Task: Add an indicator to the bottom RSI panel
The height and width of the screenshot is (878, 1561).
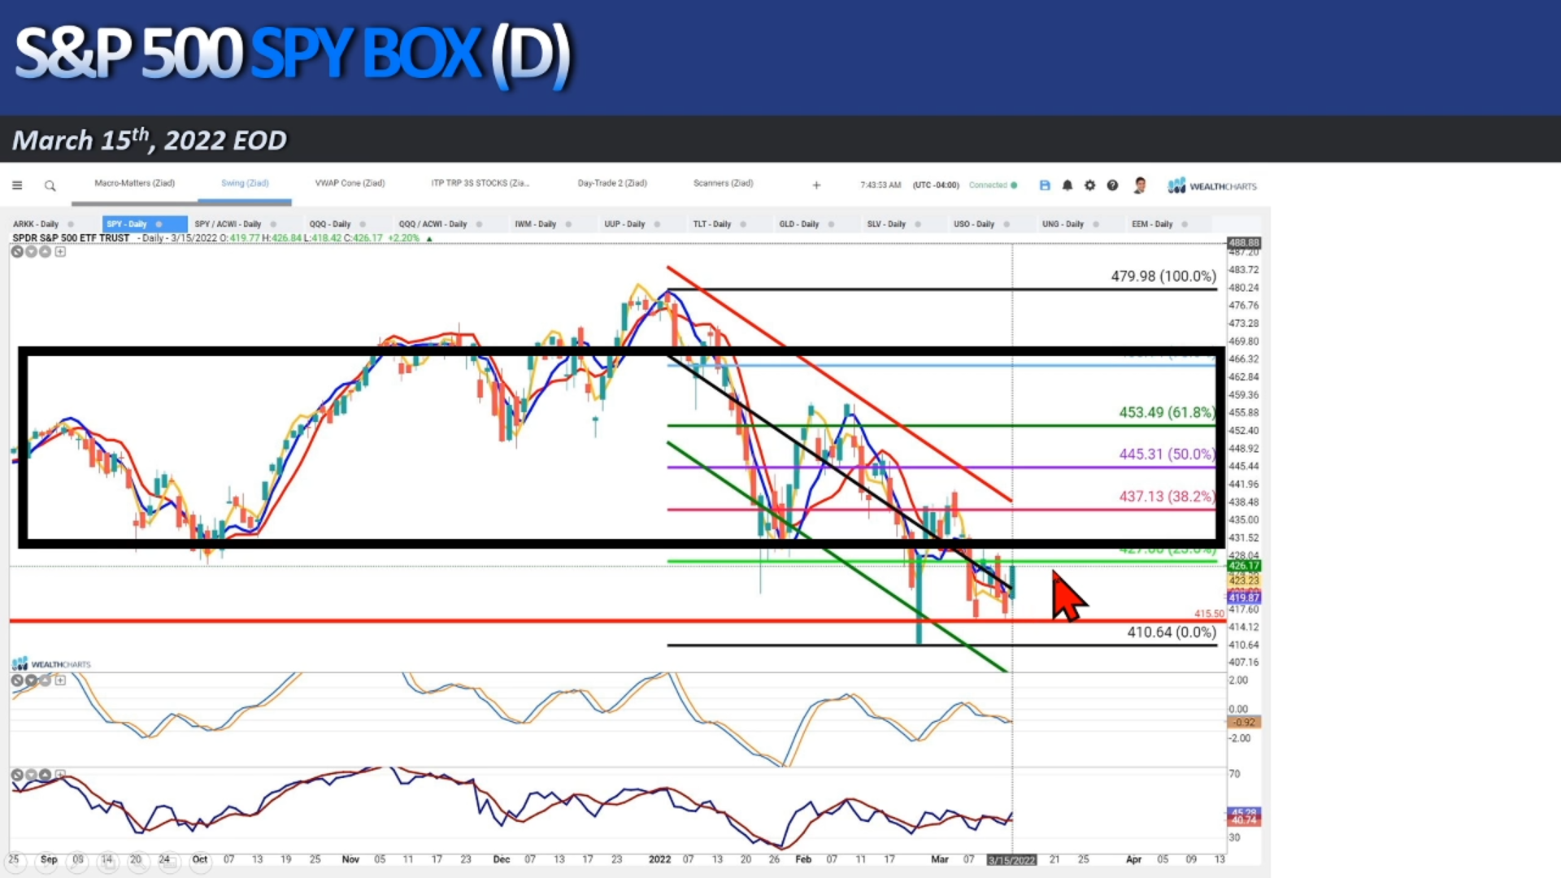Action: coord(60,775)
